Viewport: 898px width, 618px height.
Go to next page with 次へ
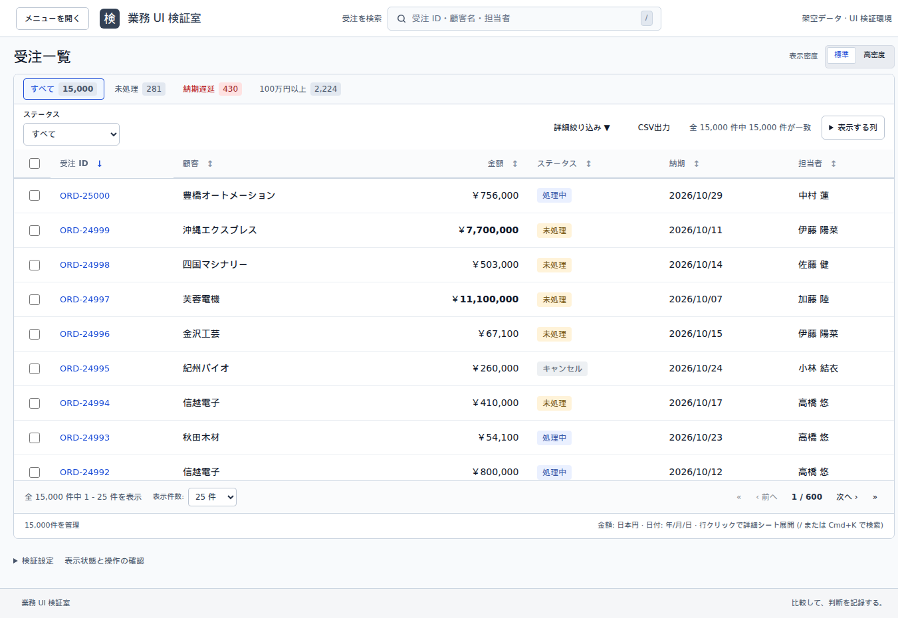[x=847, y=497]
